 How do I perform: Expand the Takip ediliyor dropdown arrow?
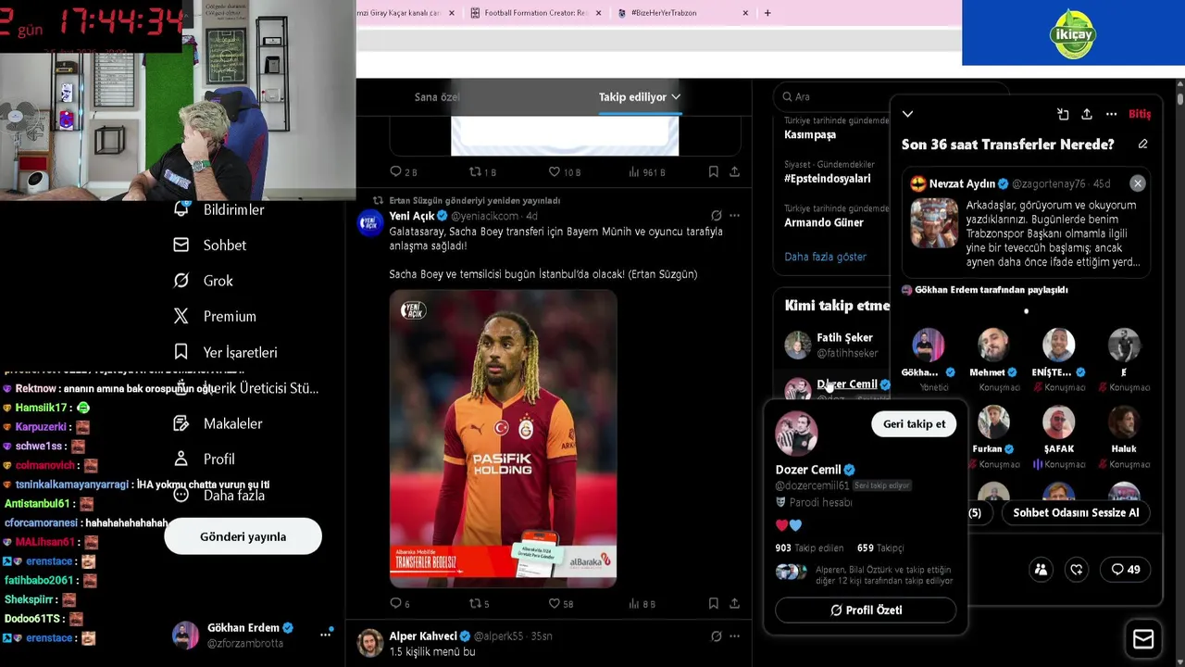pos(676,97)
